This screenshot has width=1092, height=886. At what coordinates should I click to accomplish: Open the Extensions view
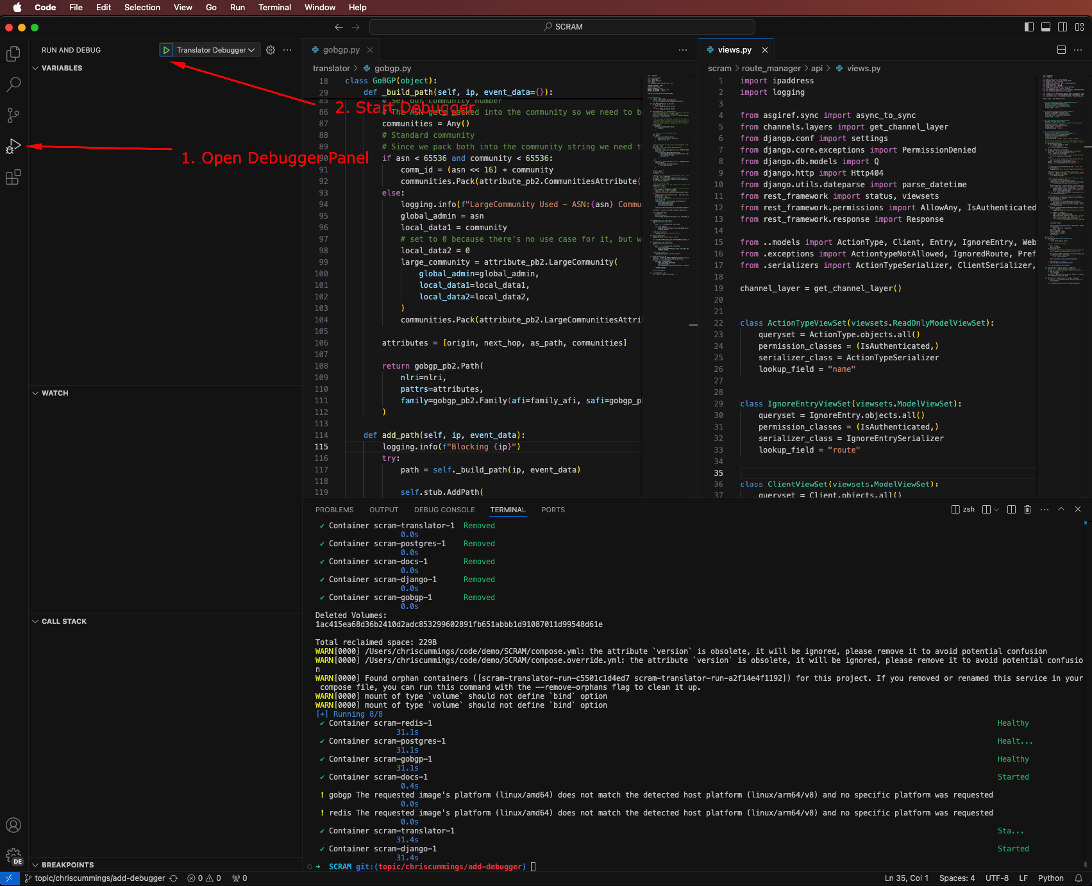point(13,177)
